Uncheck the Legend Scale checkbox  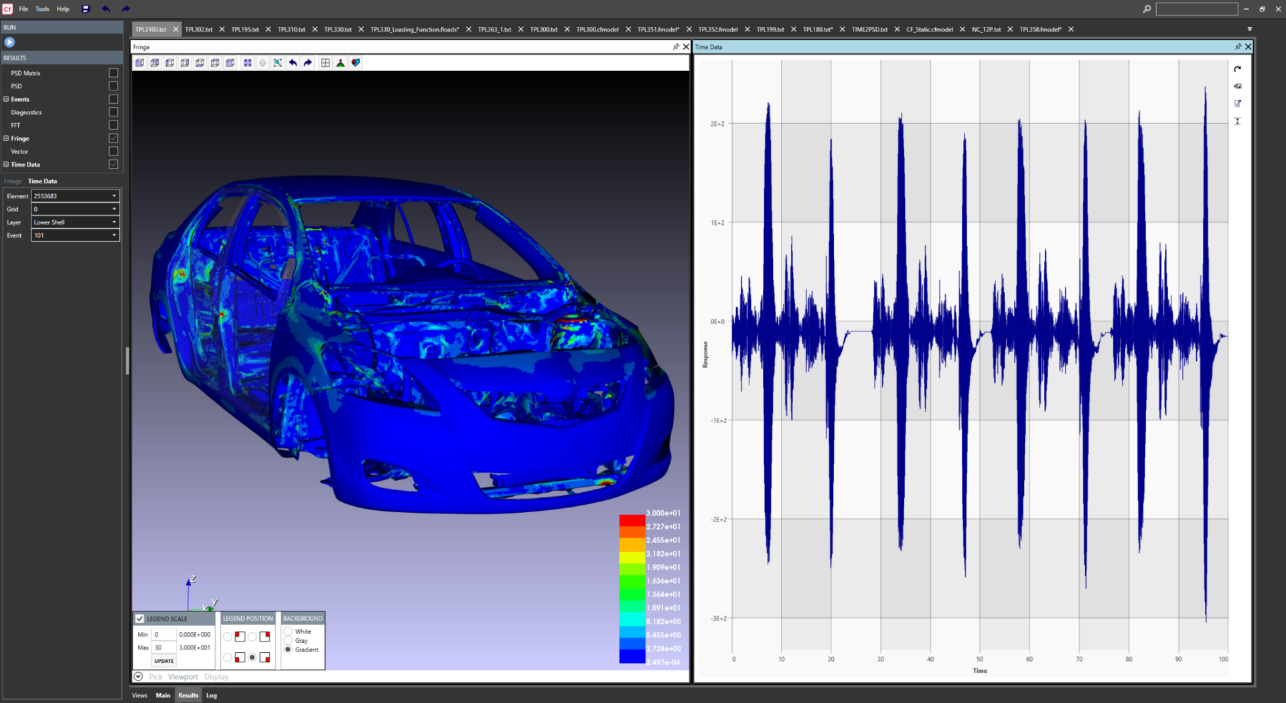tap(140, 619)
